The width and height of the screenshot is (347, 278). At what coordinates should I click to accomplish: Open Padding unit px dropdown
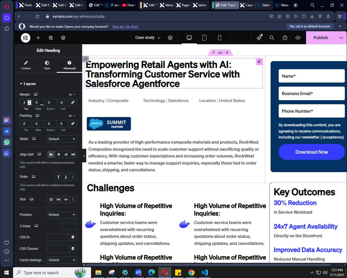[x=72, y=116]
